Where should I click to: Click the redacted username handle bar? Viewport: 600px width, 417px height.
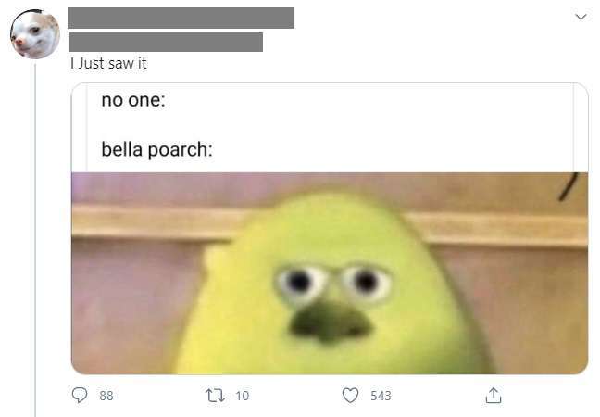click(166, 42)
